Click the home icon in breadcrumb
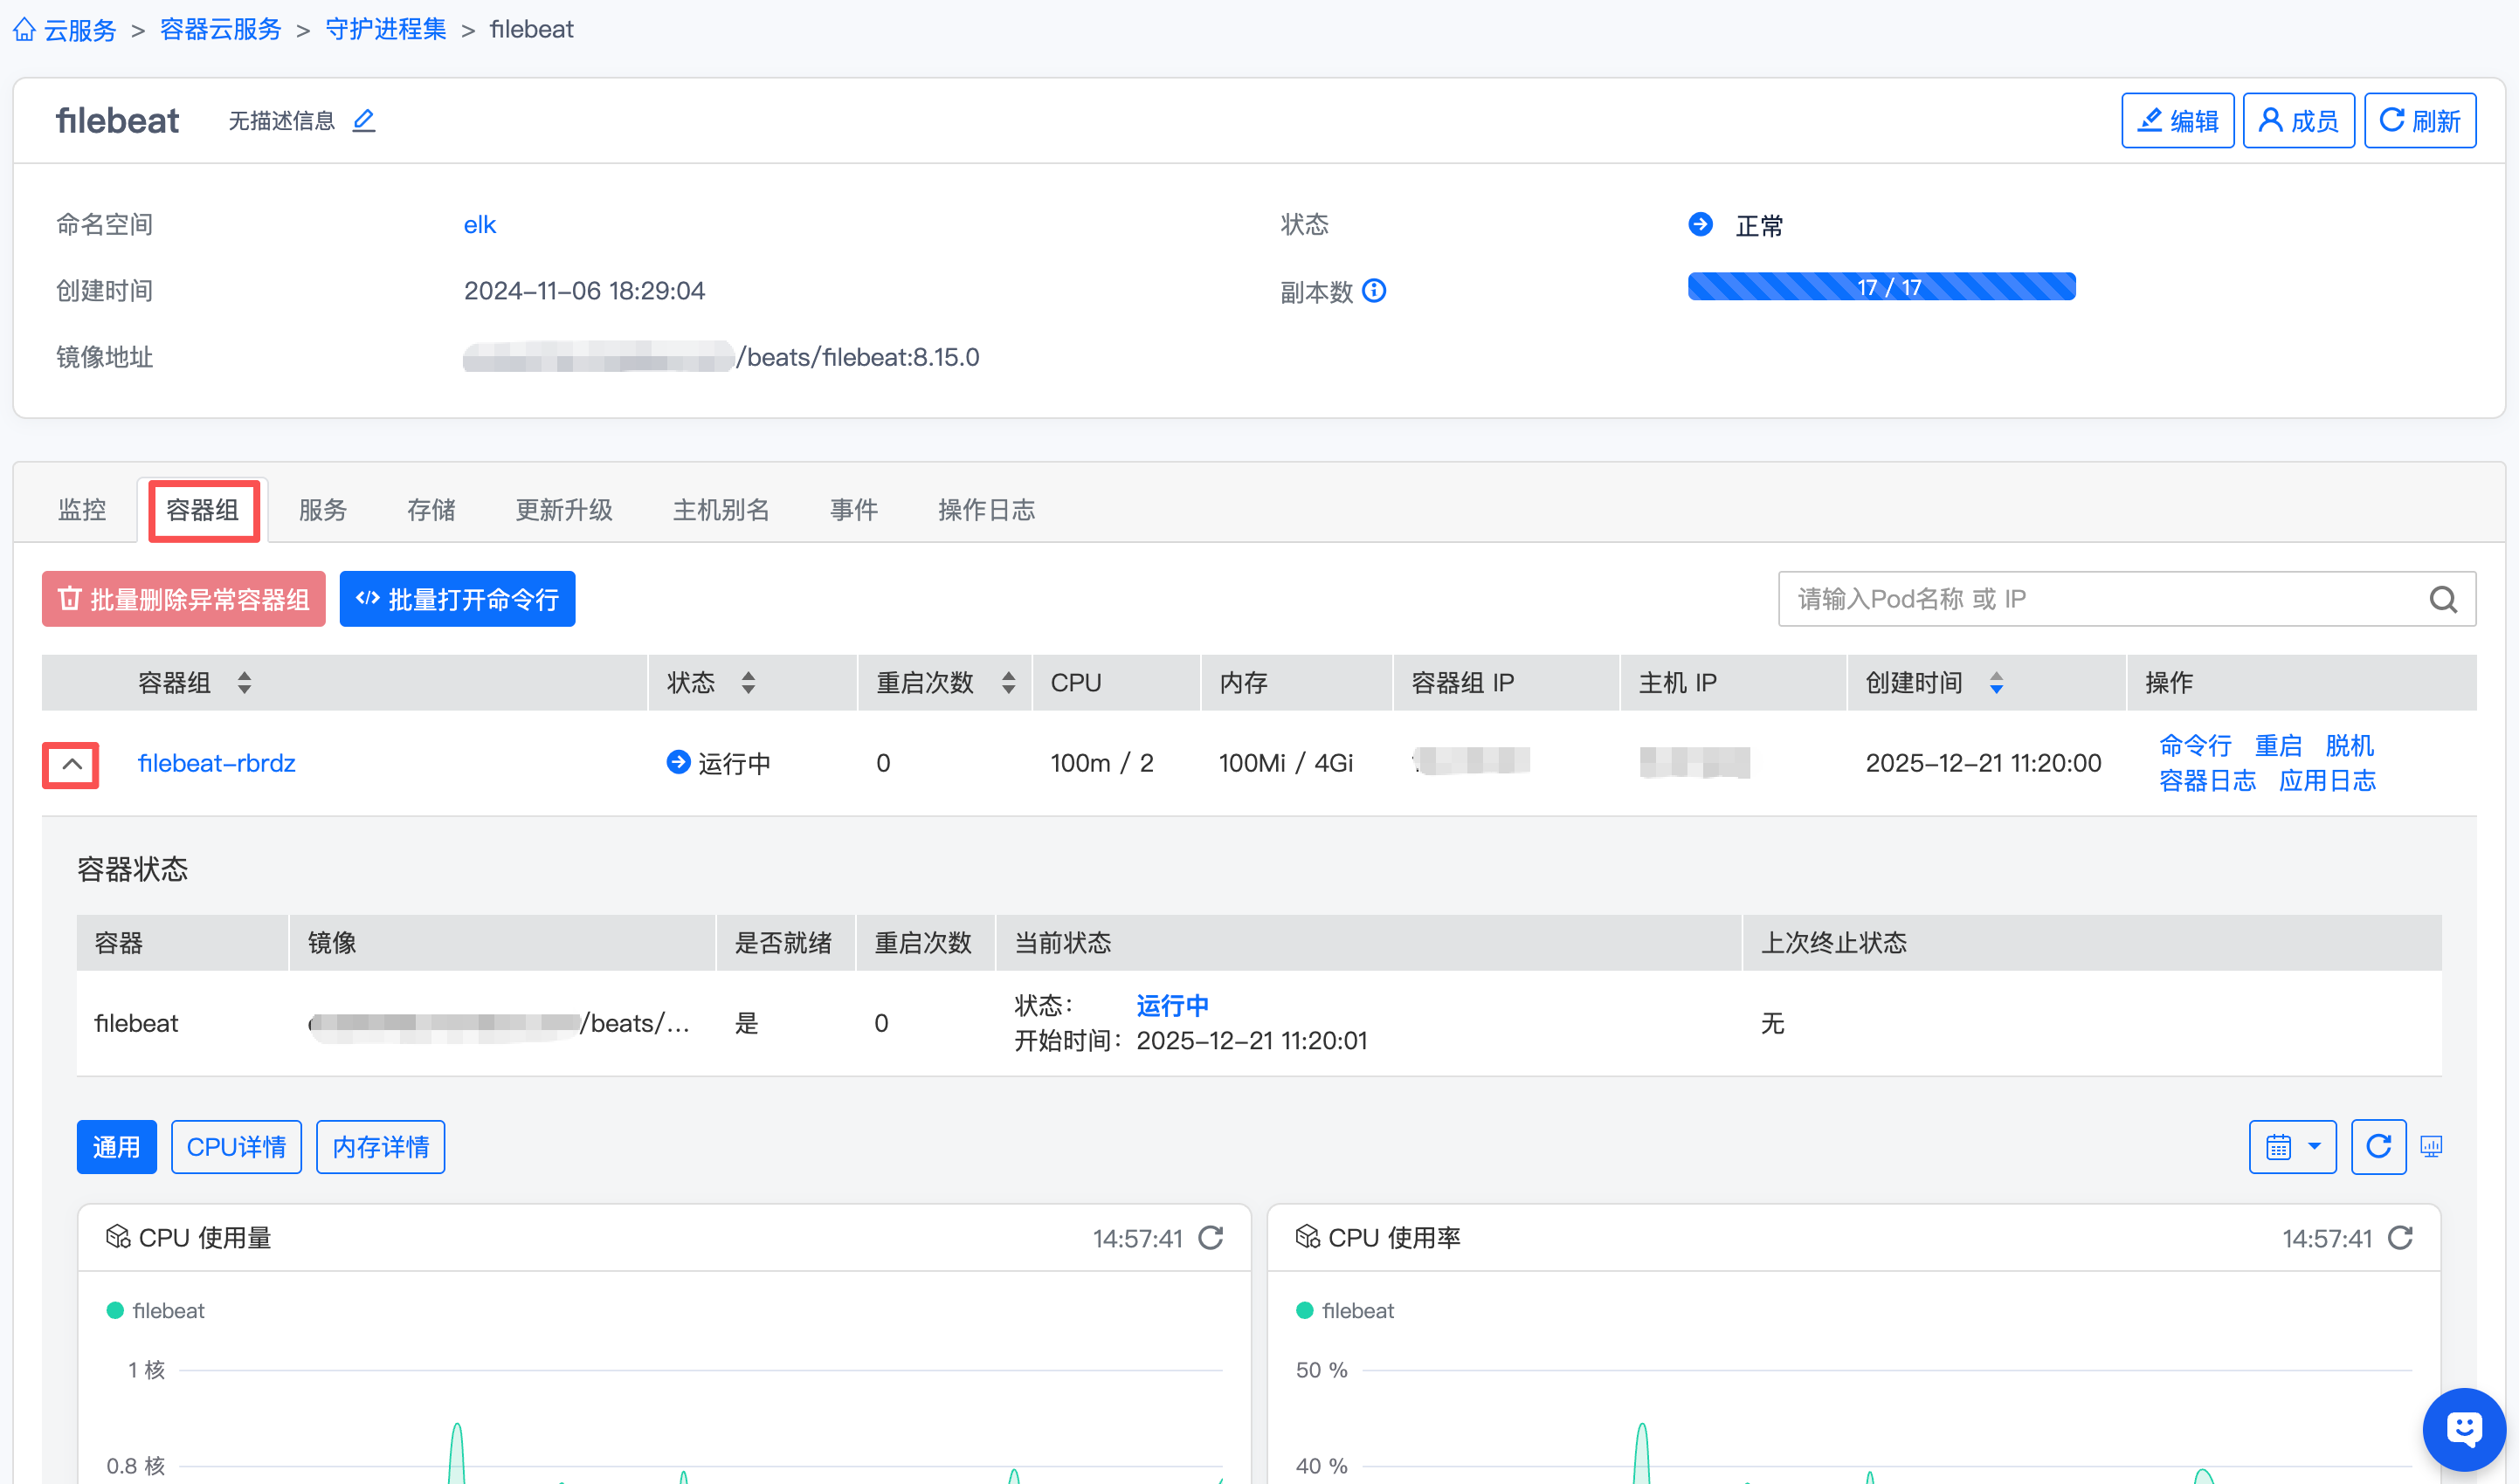The width and height of the screenshot is (2519, 1484). click(x=24, y=30)
